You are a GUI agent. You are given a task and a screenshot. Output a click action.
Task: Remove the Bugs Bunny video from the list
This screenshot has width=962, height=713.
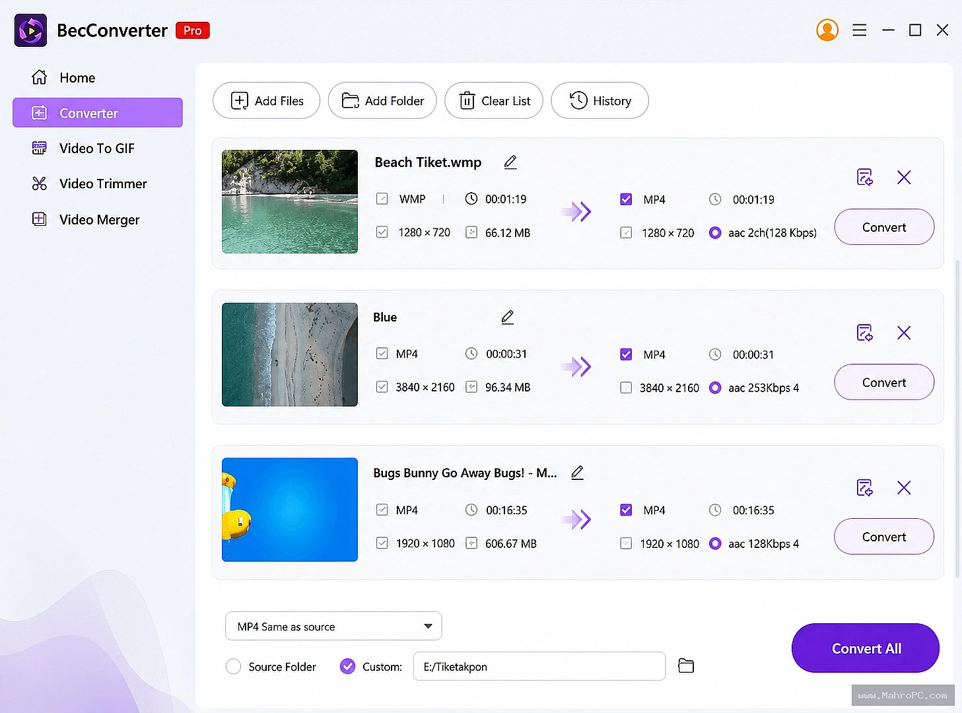click(x=904, y=488)
